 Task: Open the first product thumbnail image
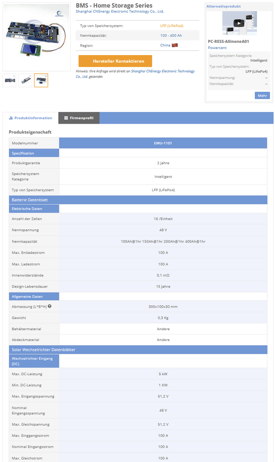(x=9, y=80)
